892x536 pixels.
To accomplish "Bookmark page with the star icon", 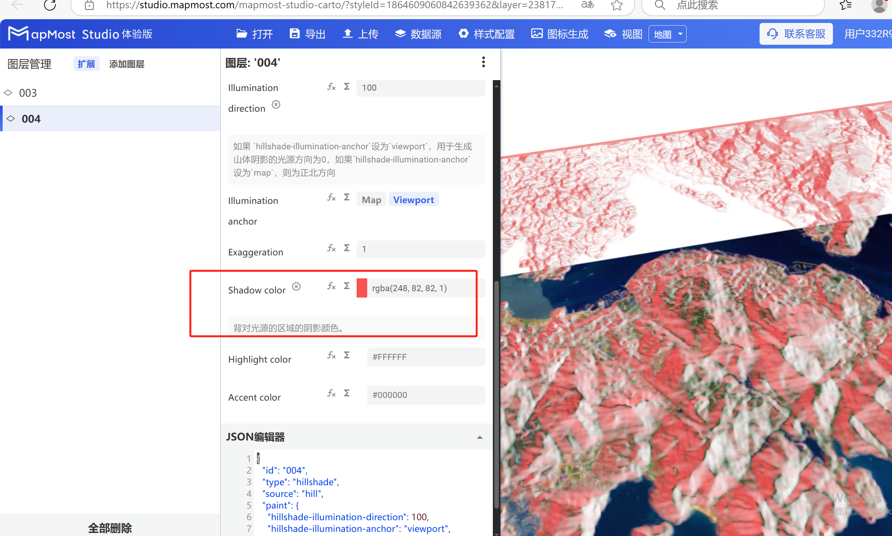I will click(616, 5).
